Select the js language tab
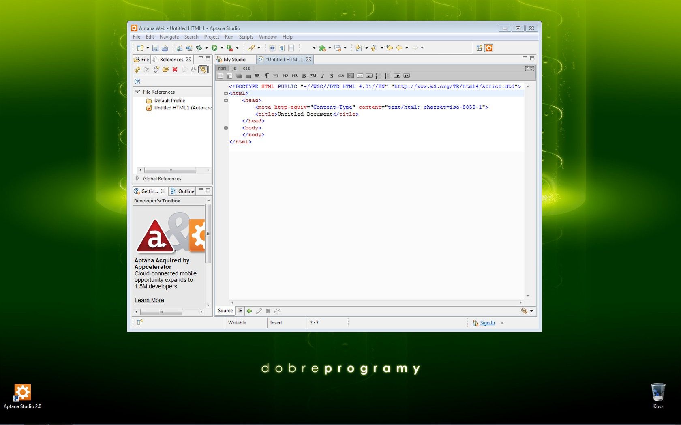Viewport: 681px width, 425px height. [234, 68]
